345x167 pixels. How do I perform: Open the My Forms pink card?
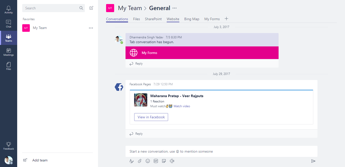point(202,53)
